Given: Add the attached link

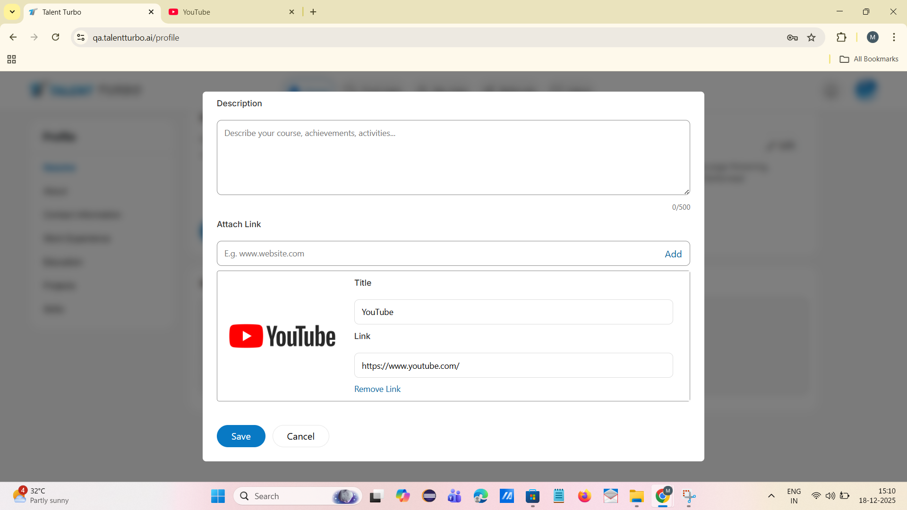Looking at the screenshot, I should click(673, 254).
